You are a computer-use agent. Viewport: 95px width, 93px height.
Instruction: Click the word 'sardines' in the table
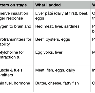click(72, 26)
